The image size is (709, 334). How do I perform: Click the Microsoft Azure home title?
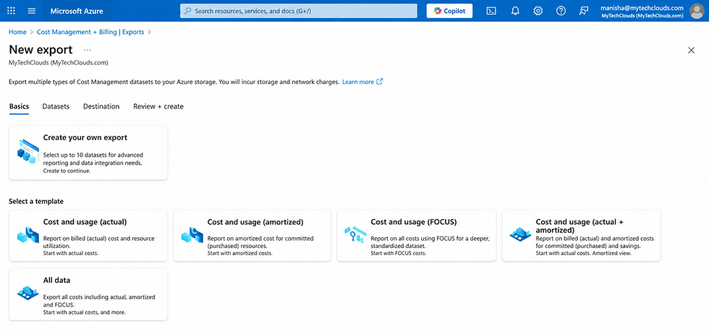(x=77, y=11)
